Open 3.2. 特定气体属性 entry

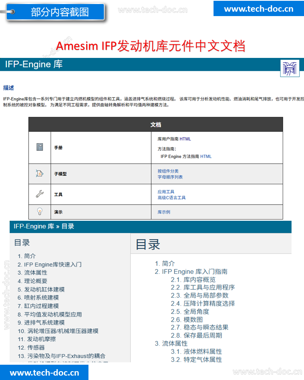click(196, 359)
